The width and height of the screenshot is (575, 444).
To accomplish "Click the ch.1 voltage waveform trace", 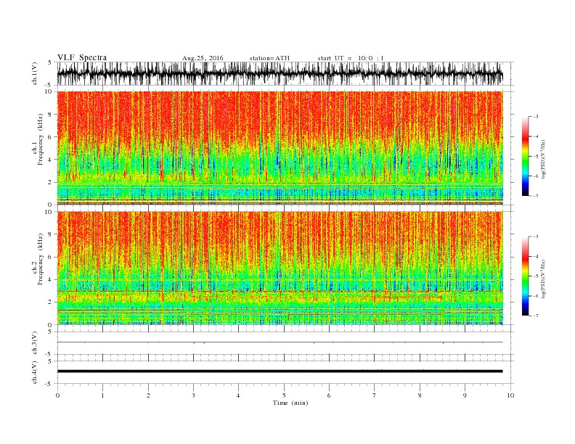I will 280,73.
